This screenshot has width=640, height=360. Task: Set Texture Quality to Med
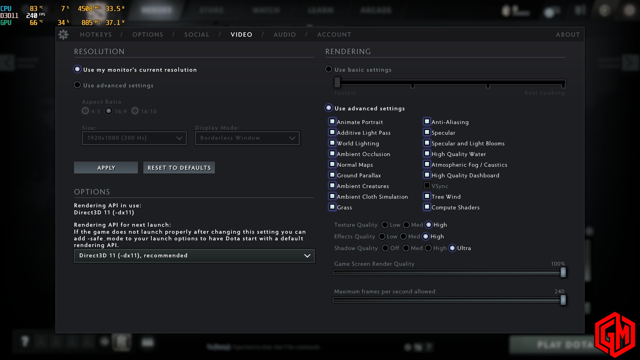(406, 225)
